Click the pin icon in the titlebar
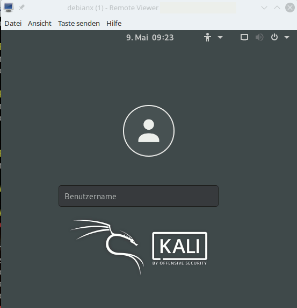This screenshot has height=308, width=297. (x=21, y=8)
